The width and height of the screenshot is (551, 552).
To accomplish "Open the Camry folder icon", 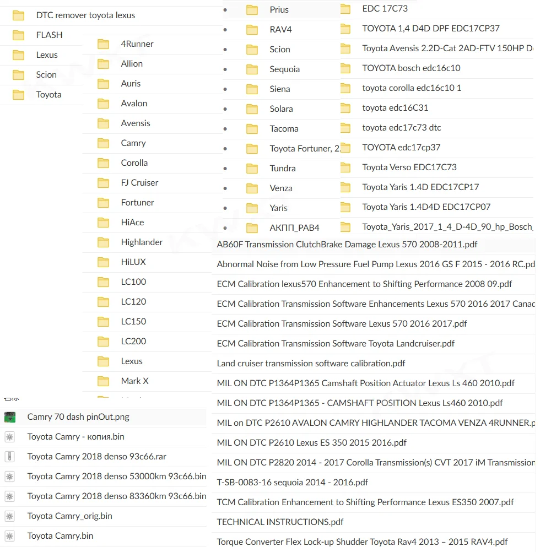I will point(103,143).
